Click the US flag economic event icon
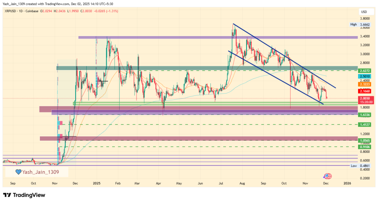The width and height of the screenshot is (378, 203). (327, 176)
